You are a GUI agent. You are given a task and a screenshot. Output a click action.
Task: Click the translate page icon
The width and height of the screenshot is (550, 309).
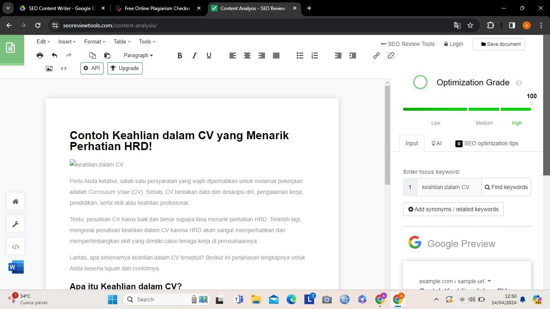pos(457,25)
